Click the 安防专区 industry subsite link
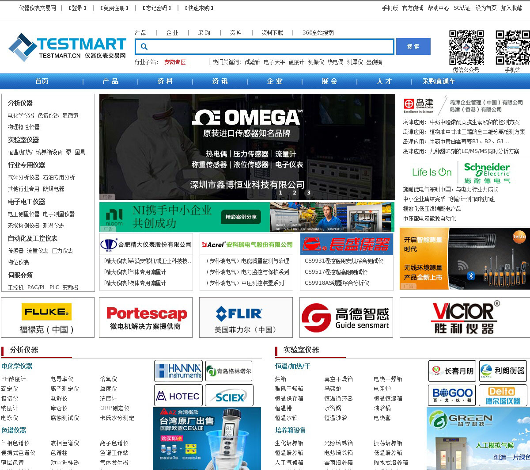 click(175, 62)
